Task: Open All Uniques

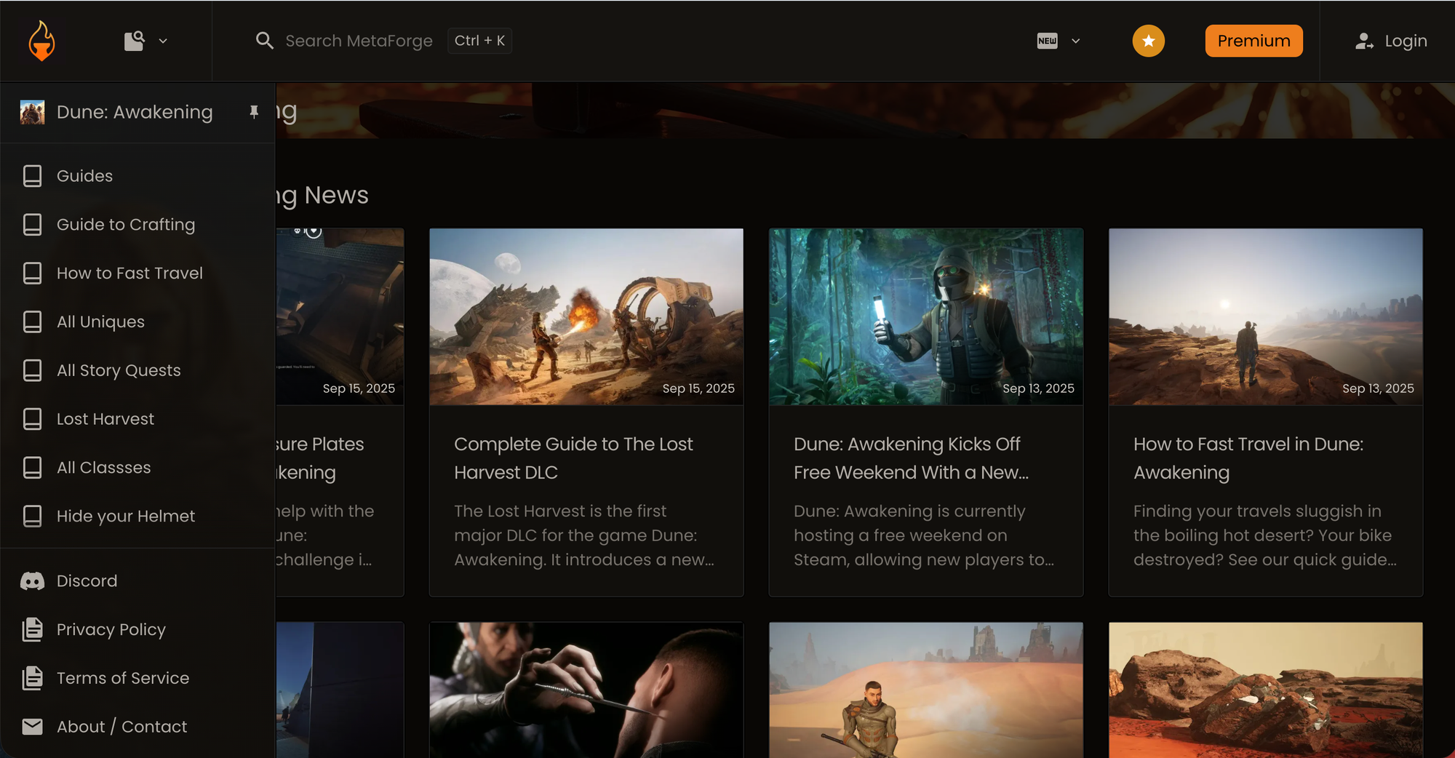Action: 100,322
